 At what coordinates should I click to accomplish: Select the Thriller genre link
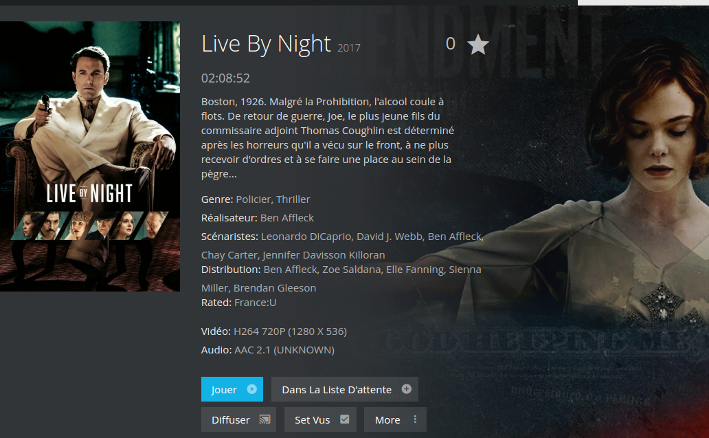tap(293, 199)
